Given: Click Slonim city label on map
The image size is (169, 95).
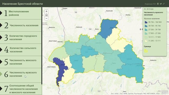Looking at the screenshot, I should 97,29.
